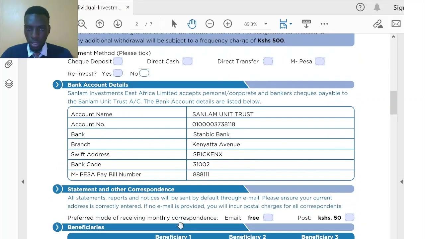Zoom out with the minus icon
This screenshot has height=239, width=425.
pyautogui.click(x=210, y=24)
